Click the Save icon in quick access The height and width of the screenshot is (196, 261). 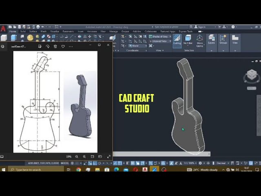coord(20,27)
